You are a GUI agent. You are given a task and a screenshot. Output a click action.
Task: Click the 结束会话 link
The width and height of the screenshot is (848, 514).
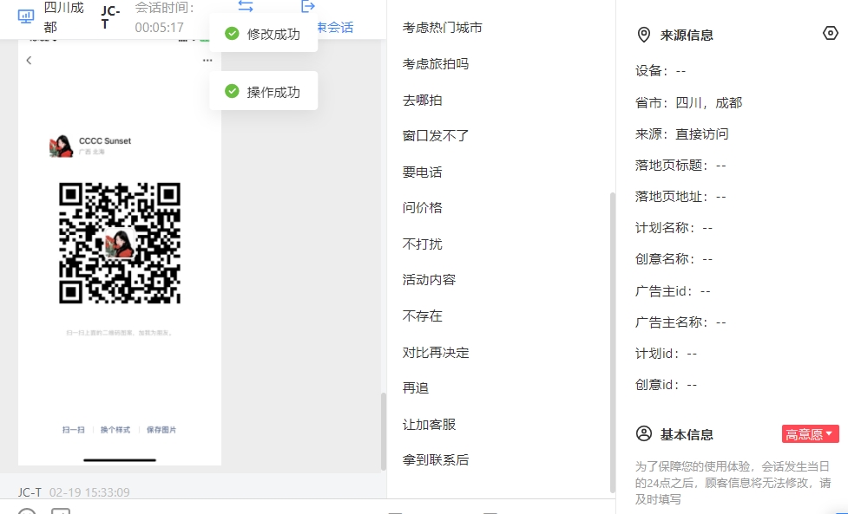335,27
